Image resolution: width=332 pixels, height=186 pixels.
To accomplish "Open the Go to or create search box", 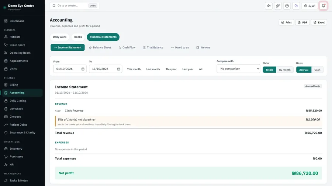I will pyautogui.click(x=75, y=6).
